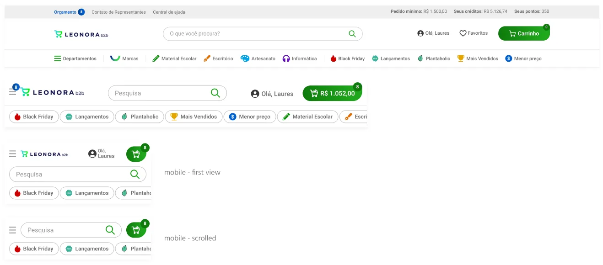Open hamburger menu in tablet header
This screenshot has height=265, width=603.
coord(13,92)
